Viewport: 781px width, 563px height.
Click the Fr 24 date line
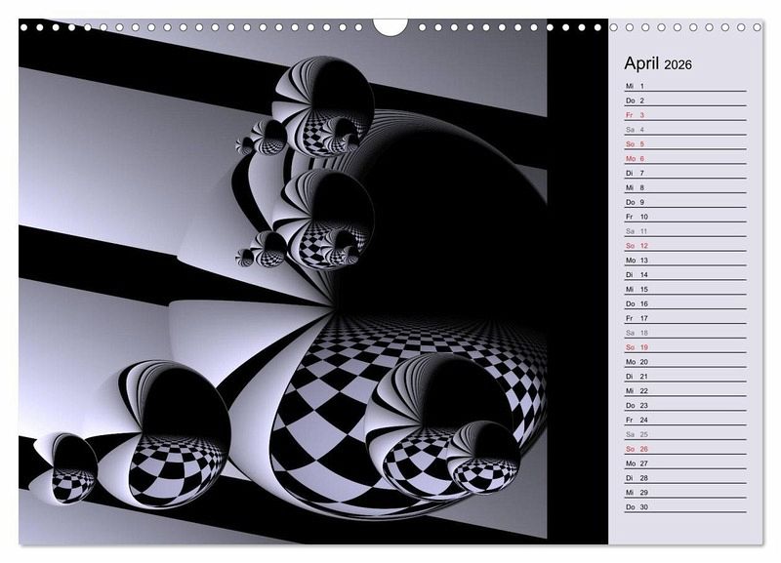point(684,420)
